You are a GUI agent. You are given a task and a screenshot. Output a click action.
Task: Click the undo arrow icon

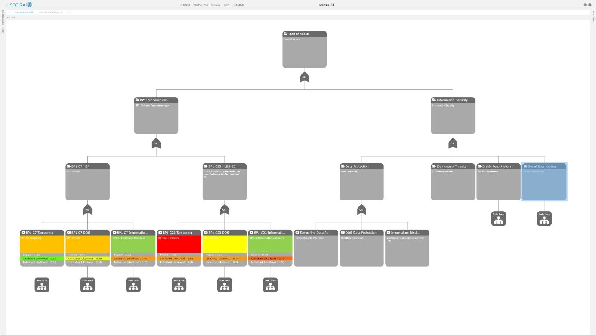point(9,17)
